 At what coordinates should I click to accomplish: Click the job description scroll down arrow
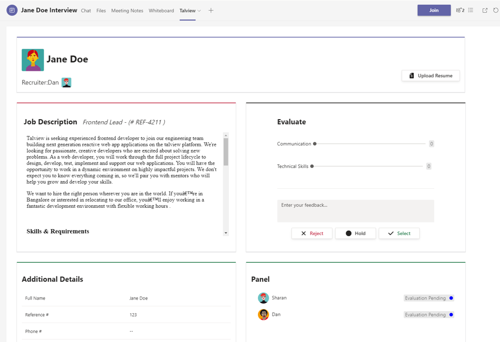click(226, 233)
